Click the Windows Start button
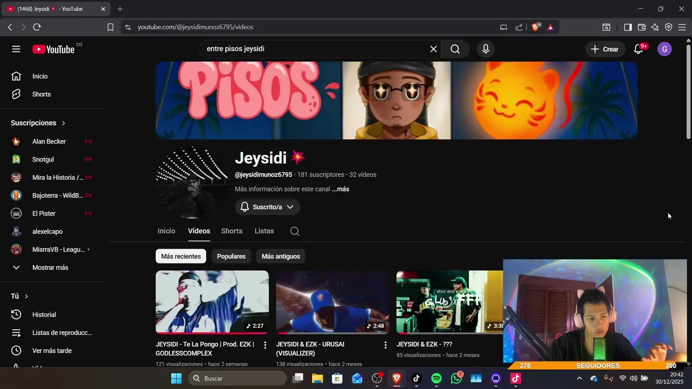This screenshot has height=389, width=692. (x=176, y=378)
